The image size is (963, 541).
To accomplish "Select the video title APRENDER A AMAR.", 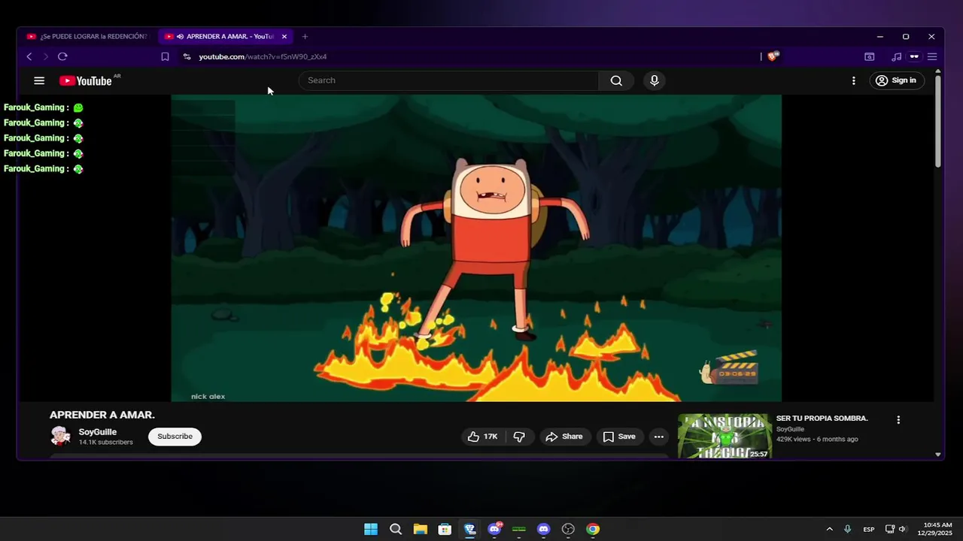I will pos(102,415).
